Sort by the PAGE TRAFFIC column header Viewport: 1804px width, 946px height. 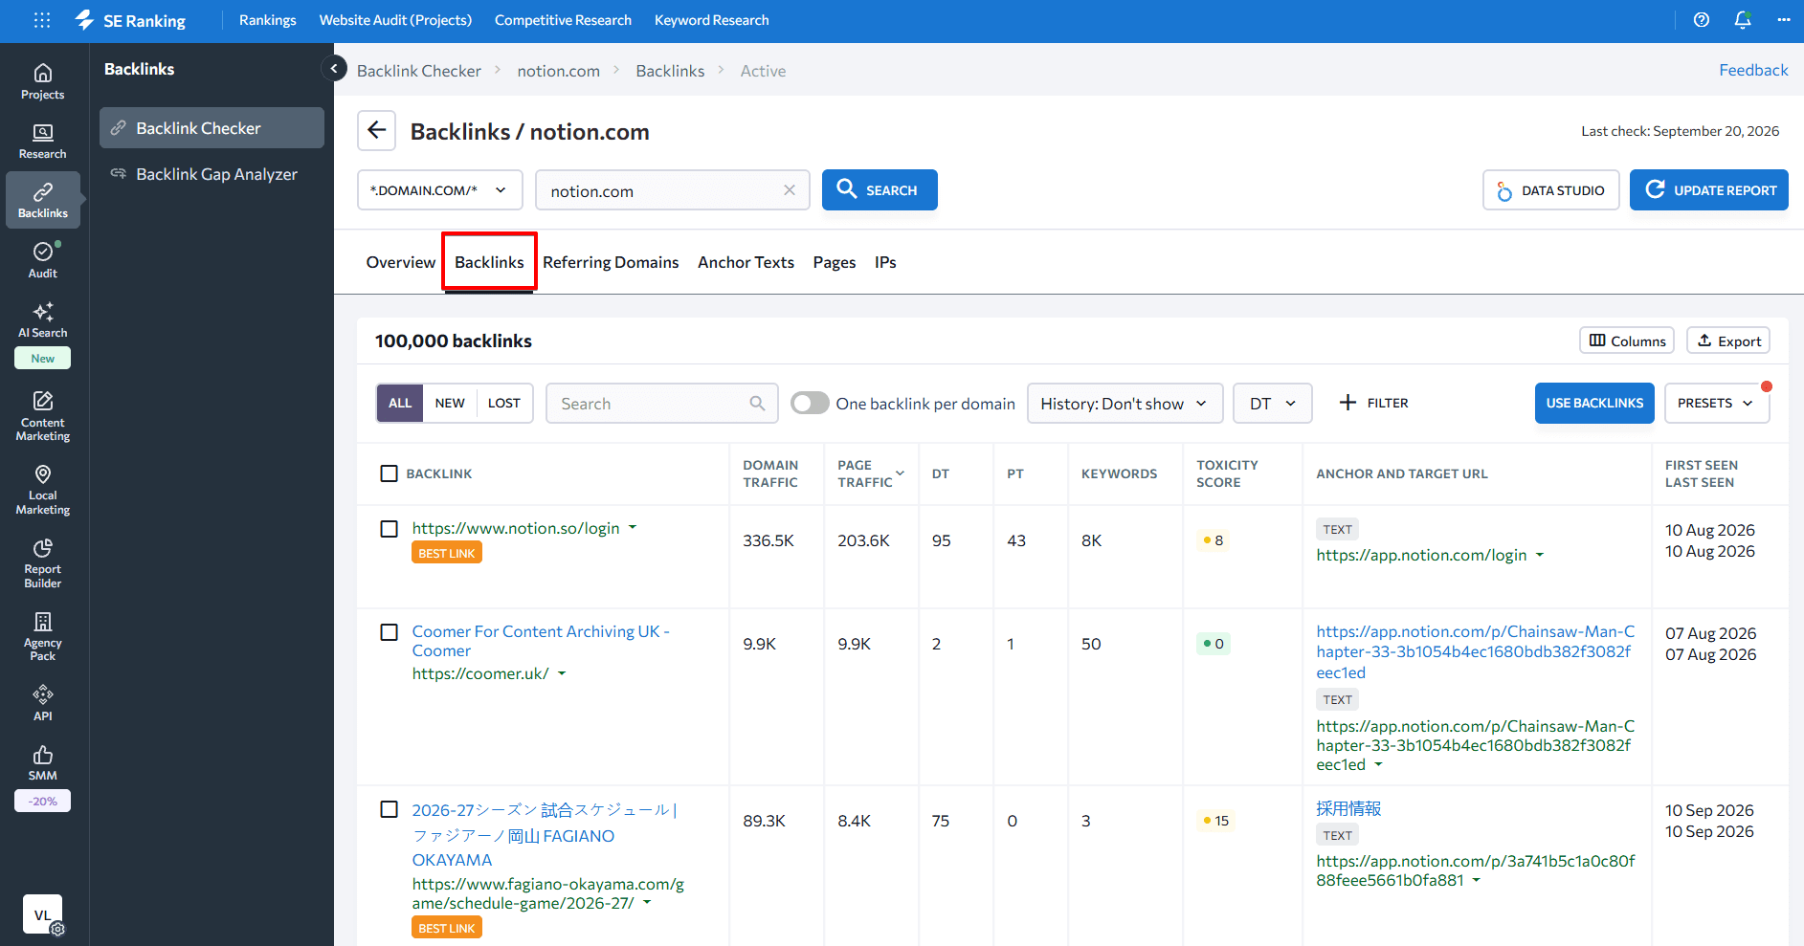coord(870,473)
